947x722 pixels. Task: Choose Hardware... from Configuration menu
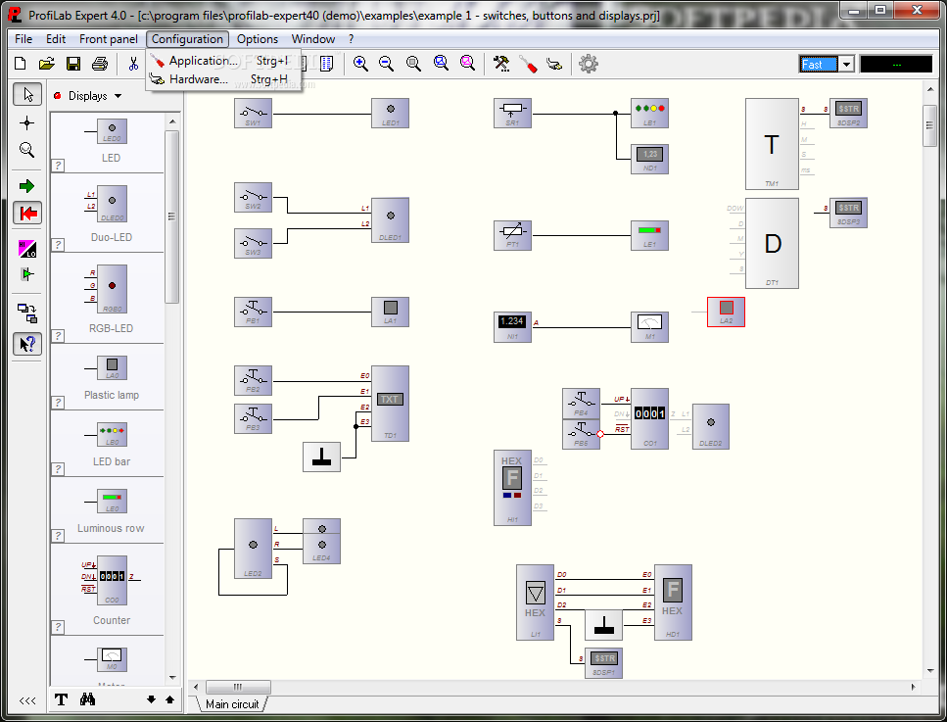tap(223, 79)
